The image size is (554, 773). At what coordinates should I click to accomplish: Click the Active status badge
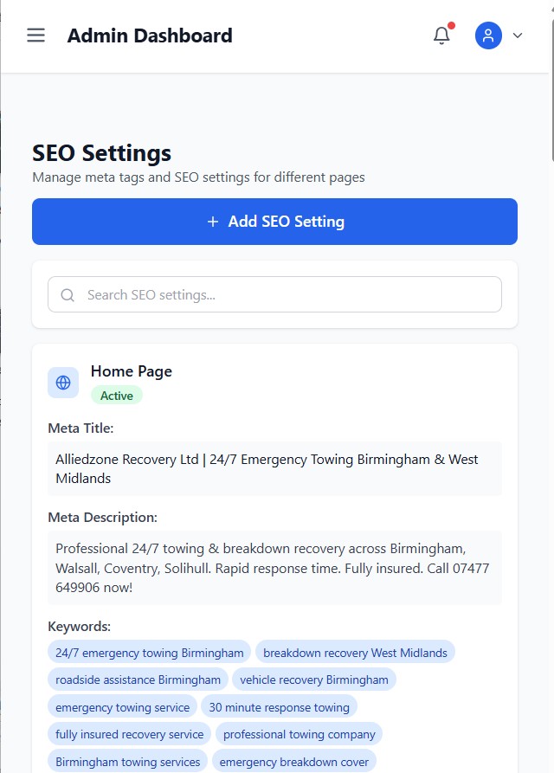pyautogui.click(x=117, y=396)
